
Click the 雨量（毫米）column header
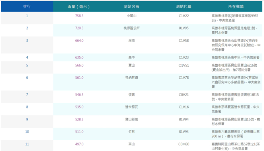pyautogui.click(x=79, y=6)
